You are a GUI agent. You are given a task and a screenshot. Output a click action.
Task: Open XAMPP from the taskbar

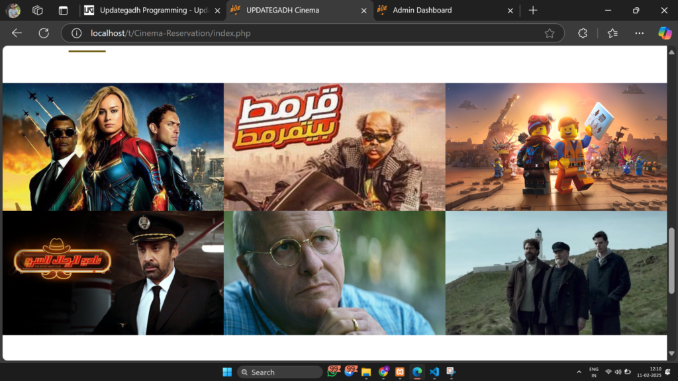pos(400,372)
